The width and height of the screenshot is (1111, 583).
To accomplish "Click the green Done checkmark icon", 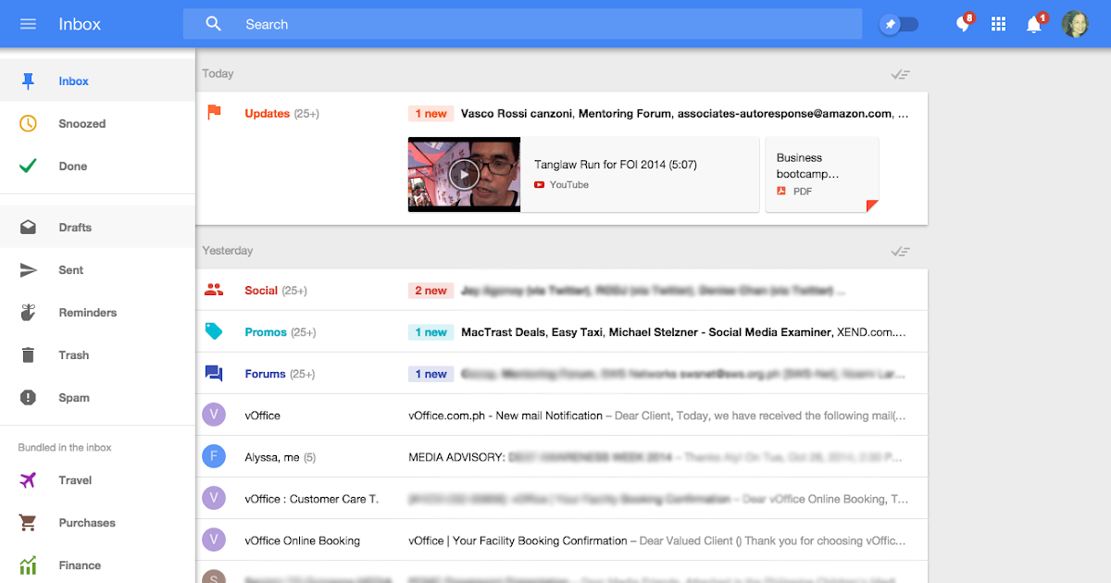I will pyautogui.click(x=28, y=167).
